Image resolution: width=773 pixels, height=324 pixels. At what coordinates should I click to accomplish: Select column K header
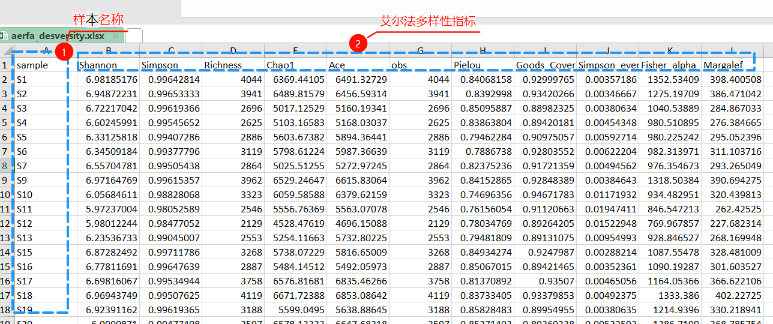pos(670,51)
